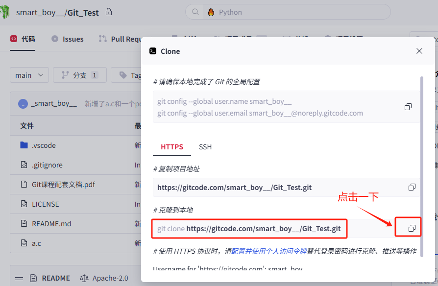Viewport: 438px width, 286px height.
Task: Click the git config user.name line
Action: [224, 101]
